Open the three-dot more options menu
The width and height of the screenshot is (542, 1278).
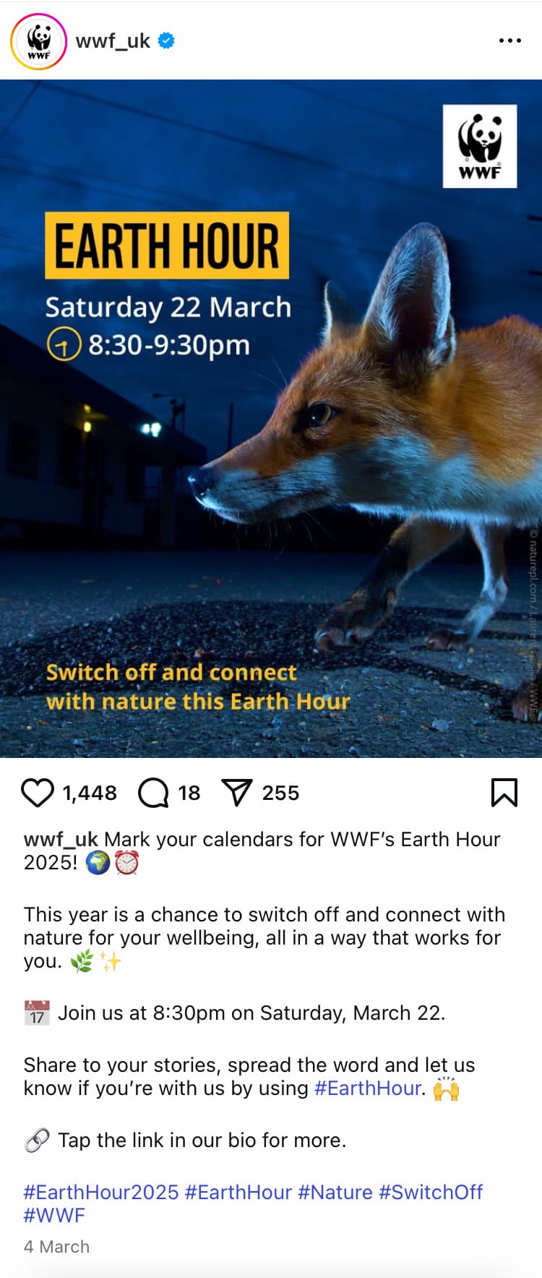coord(510,41)
